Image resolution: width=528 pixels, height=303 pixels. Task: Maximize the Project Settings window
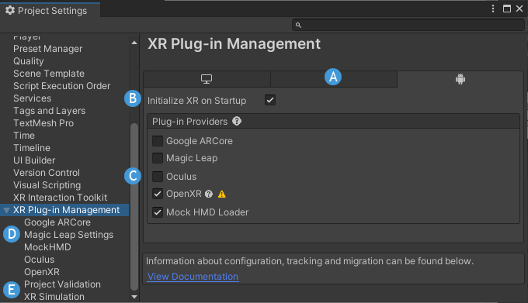pos(507,9)
